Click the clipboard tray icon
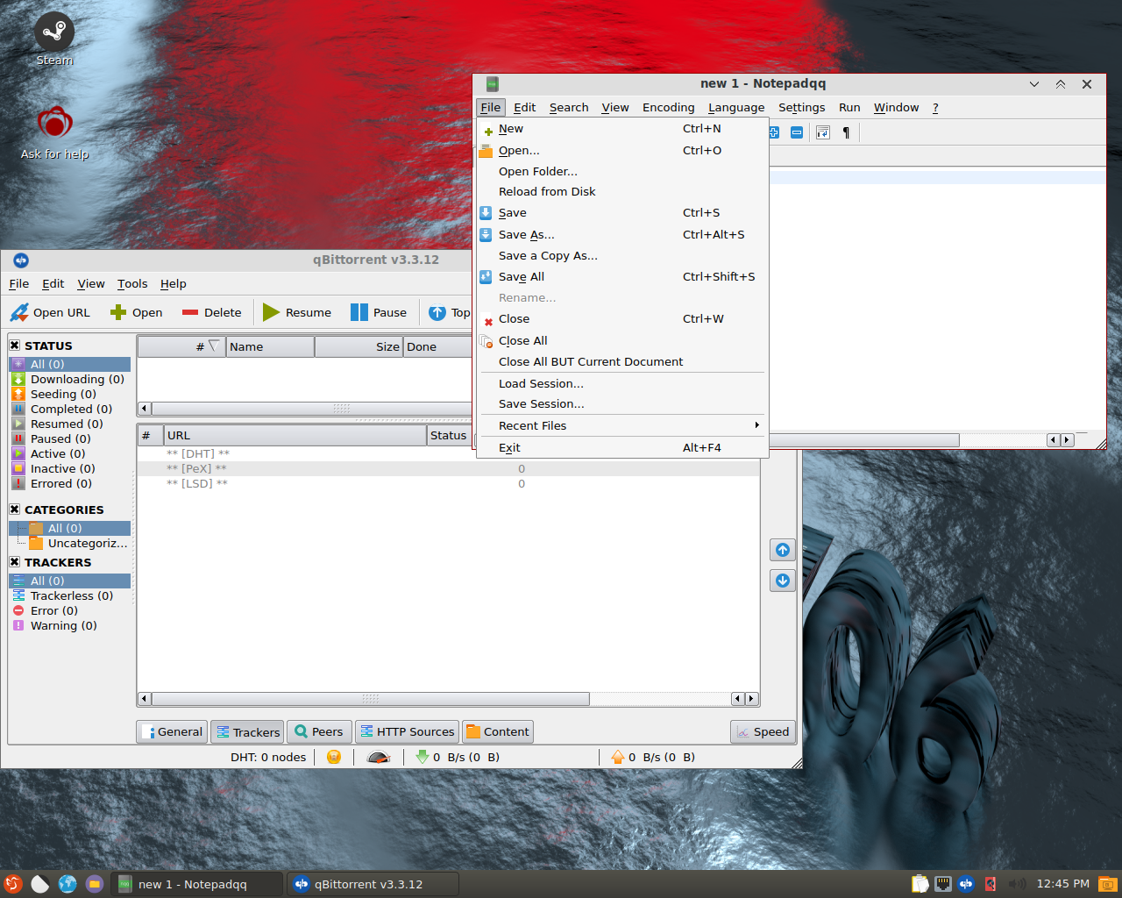Viewport: 1122px width, 898px height. click(920, 884)
